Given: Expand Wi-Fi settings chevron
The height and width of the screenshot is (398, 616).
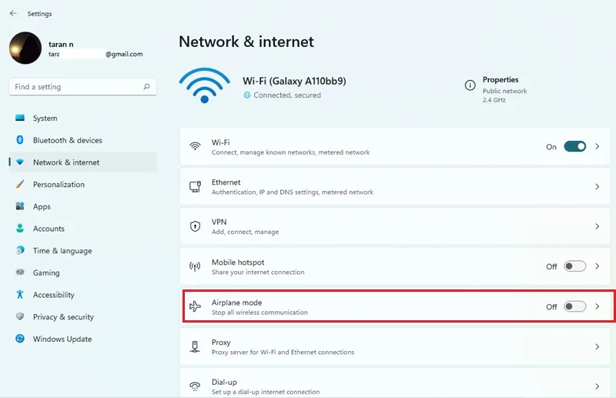Looking at the screenshot, I should [x=598, y=146].
